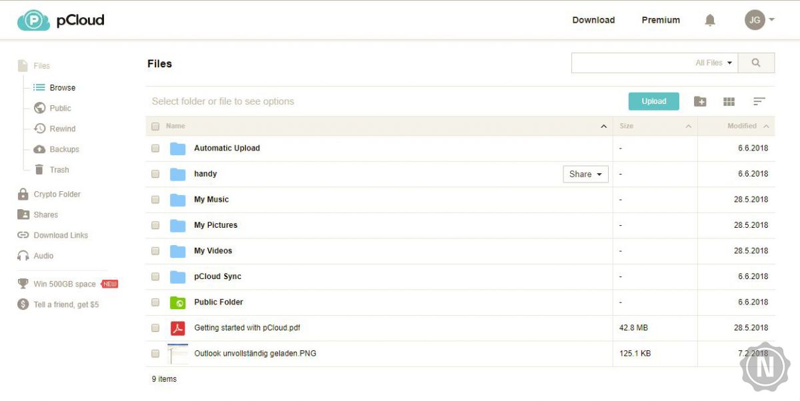Click the Shares sidebar icon
800x401 pixels.
[x=23, y=214]
